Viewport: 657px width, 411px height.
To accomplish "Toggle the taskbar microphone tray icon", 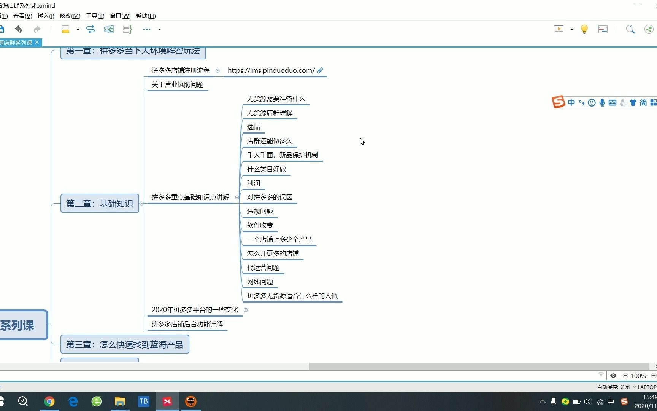I will coord(554,401).
